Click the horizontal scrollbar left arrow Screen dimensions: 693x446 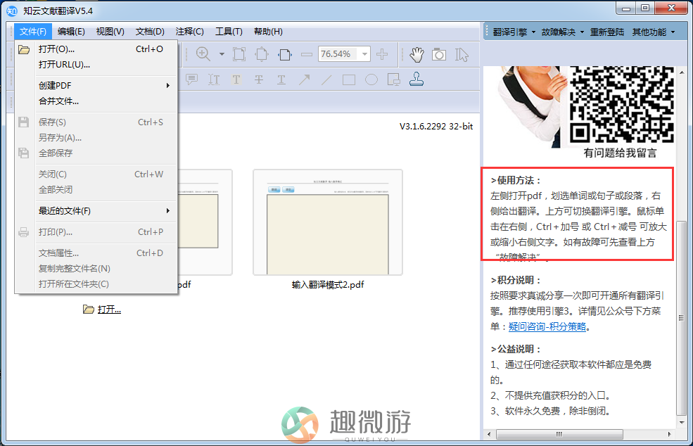[x=489, y=434]
